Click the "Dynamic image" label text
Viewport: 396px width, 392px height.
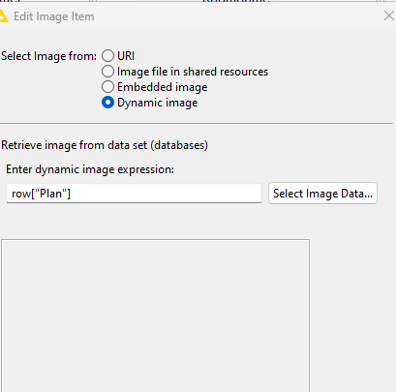[158, 103]
